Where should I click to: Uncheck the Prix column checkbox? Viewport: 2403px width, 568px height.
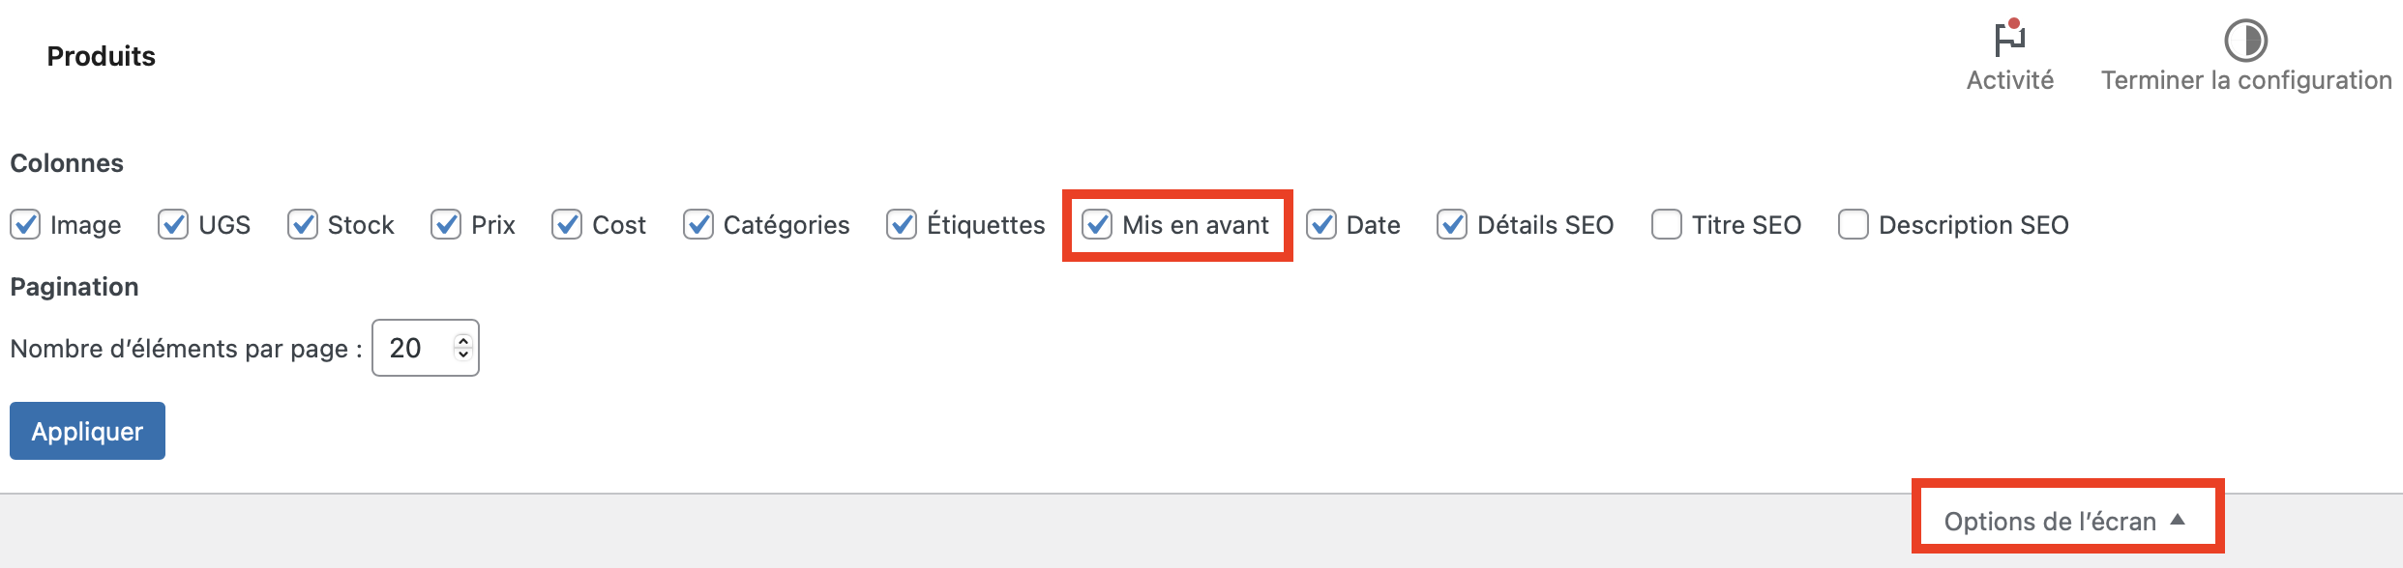coord(446,224)
